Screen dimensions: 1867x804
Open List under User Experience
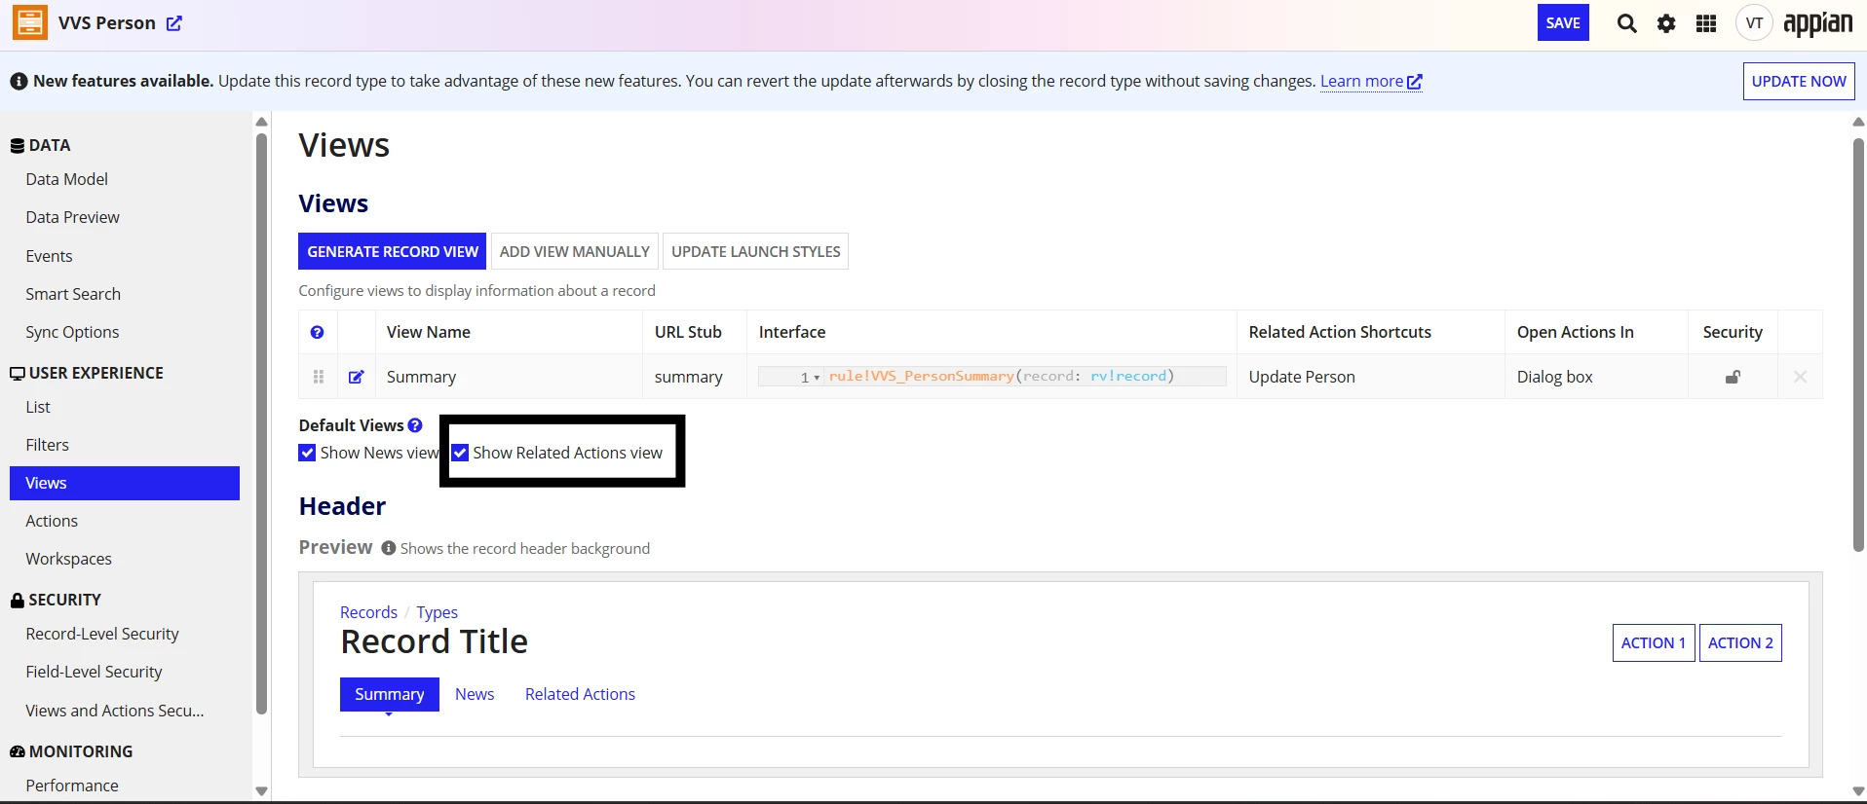(38, 407)
